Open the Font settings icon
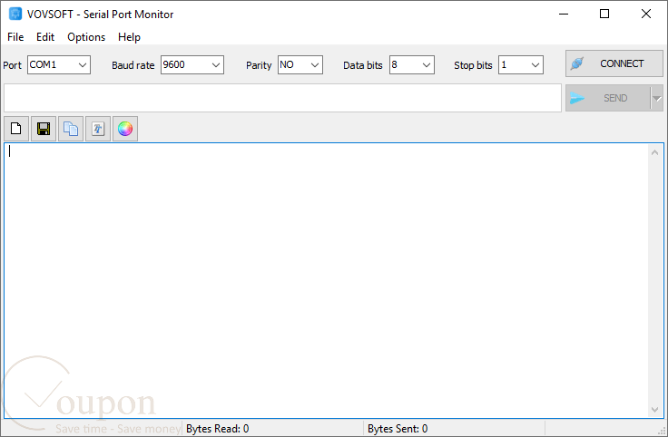Image resolution: width=668 pixels, height=437 pixels. click(x=98, y=129)
